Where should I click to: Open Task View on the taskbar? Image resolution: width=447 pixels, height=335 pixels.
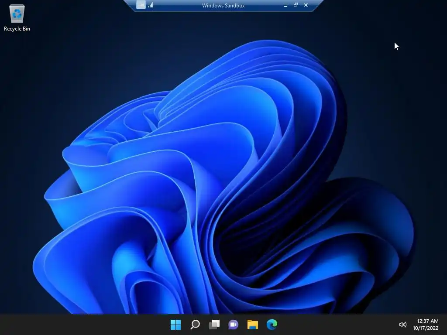(x=214, y=325)
